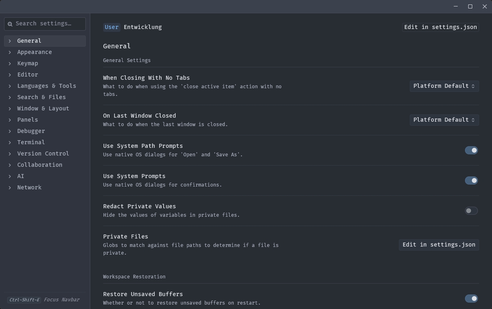Focus the Search settings input field
Viewport: 492px width, 309px height.
pyautogui.click(x=48, y=24)
